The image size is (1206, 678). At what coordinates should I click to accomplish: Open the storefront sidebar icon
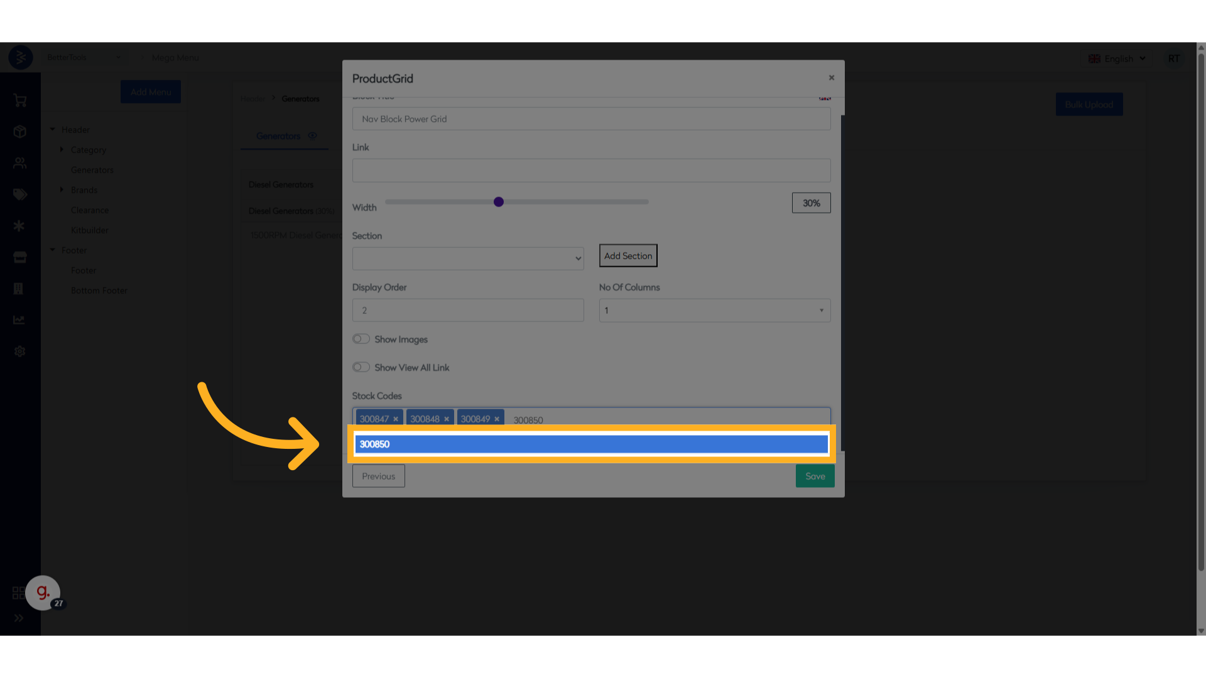click(19, 257)
